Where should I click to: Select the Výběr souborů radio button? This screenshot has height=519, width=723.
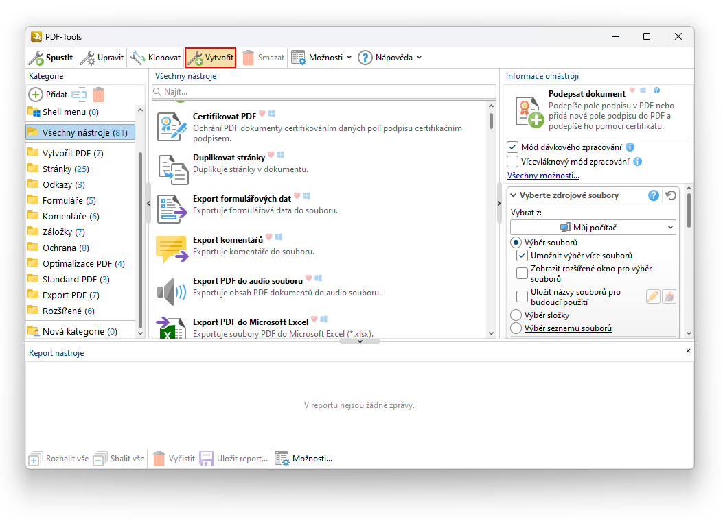click(x=516, y=242)
